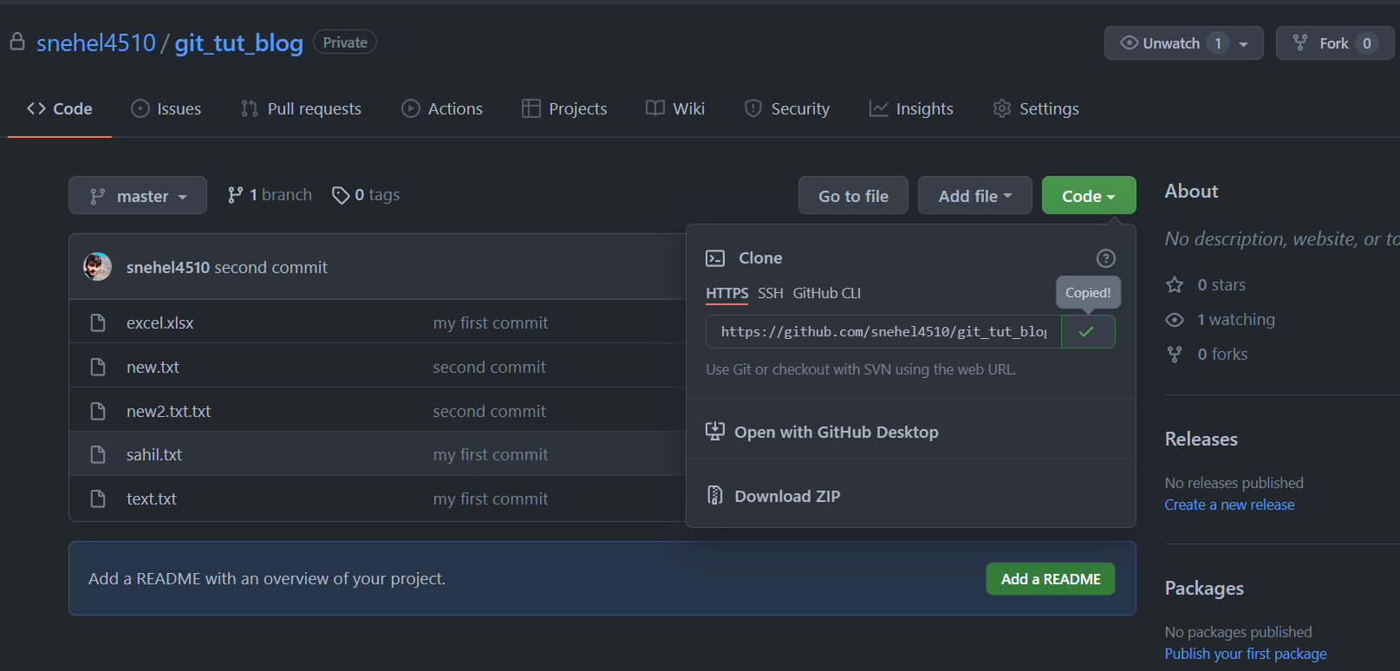Open the Issues tab

coord(166,108)
